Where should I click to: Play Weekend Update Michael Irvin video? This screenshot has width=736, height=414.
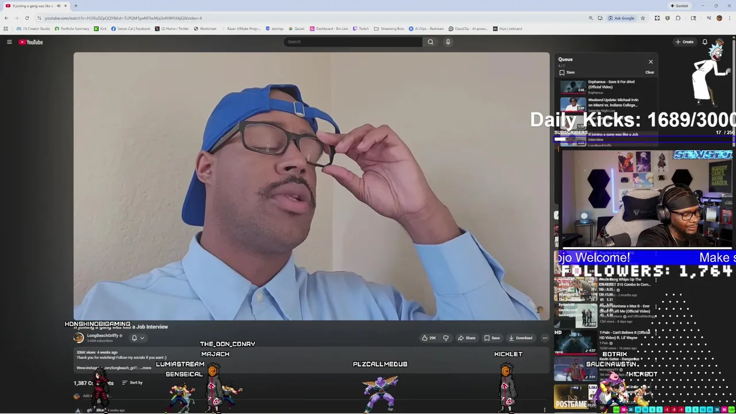click(x=606, y=105)
